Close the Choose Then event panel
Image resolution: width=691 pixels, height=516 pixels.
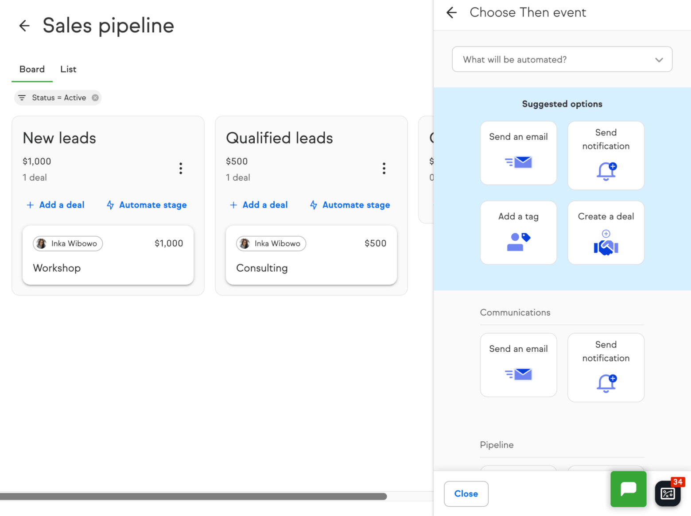click(466, 493)
